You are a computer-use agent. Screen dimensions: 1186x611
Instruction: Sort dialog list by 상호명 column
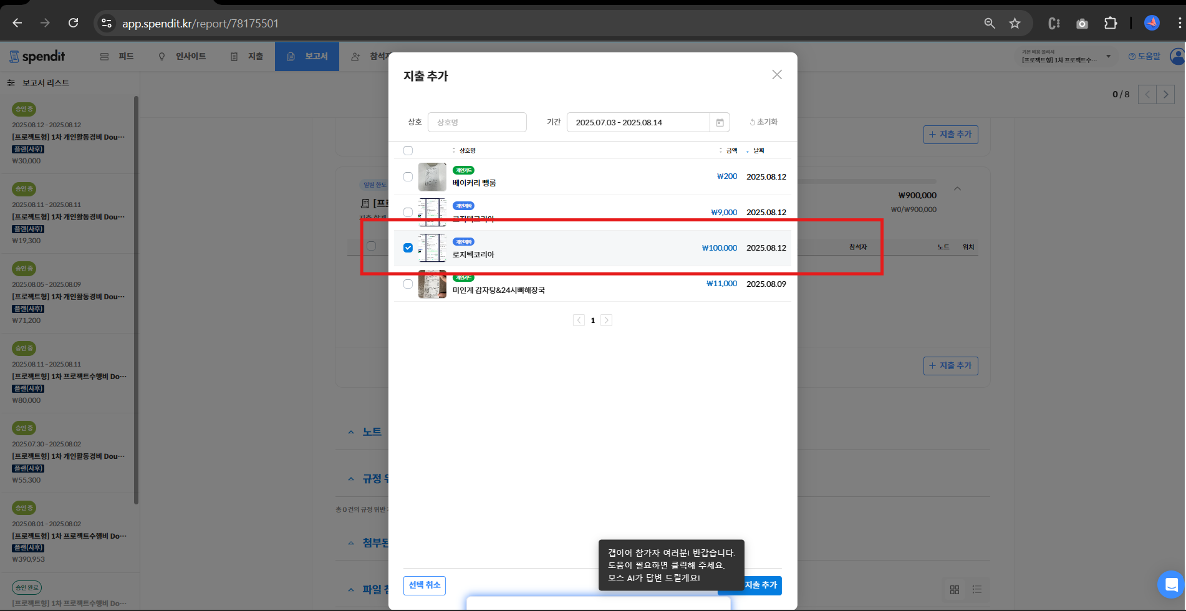(x=464, y=150)
